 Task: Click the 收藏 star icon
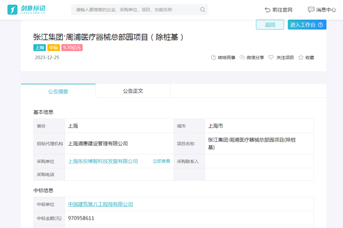(x=301, y=58)
